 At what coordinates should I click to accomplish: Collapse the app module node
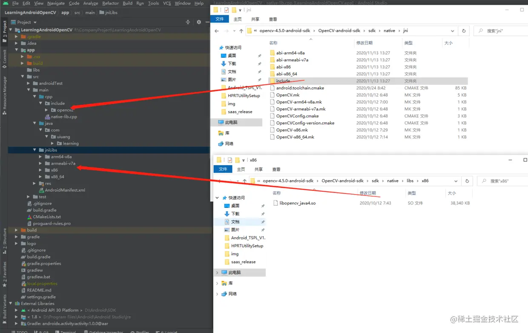[x=17, y=50]
